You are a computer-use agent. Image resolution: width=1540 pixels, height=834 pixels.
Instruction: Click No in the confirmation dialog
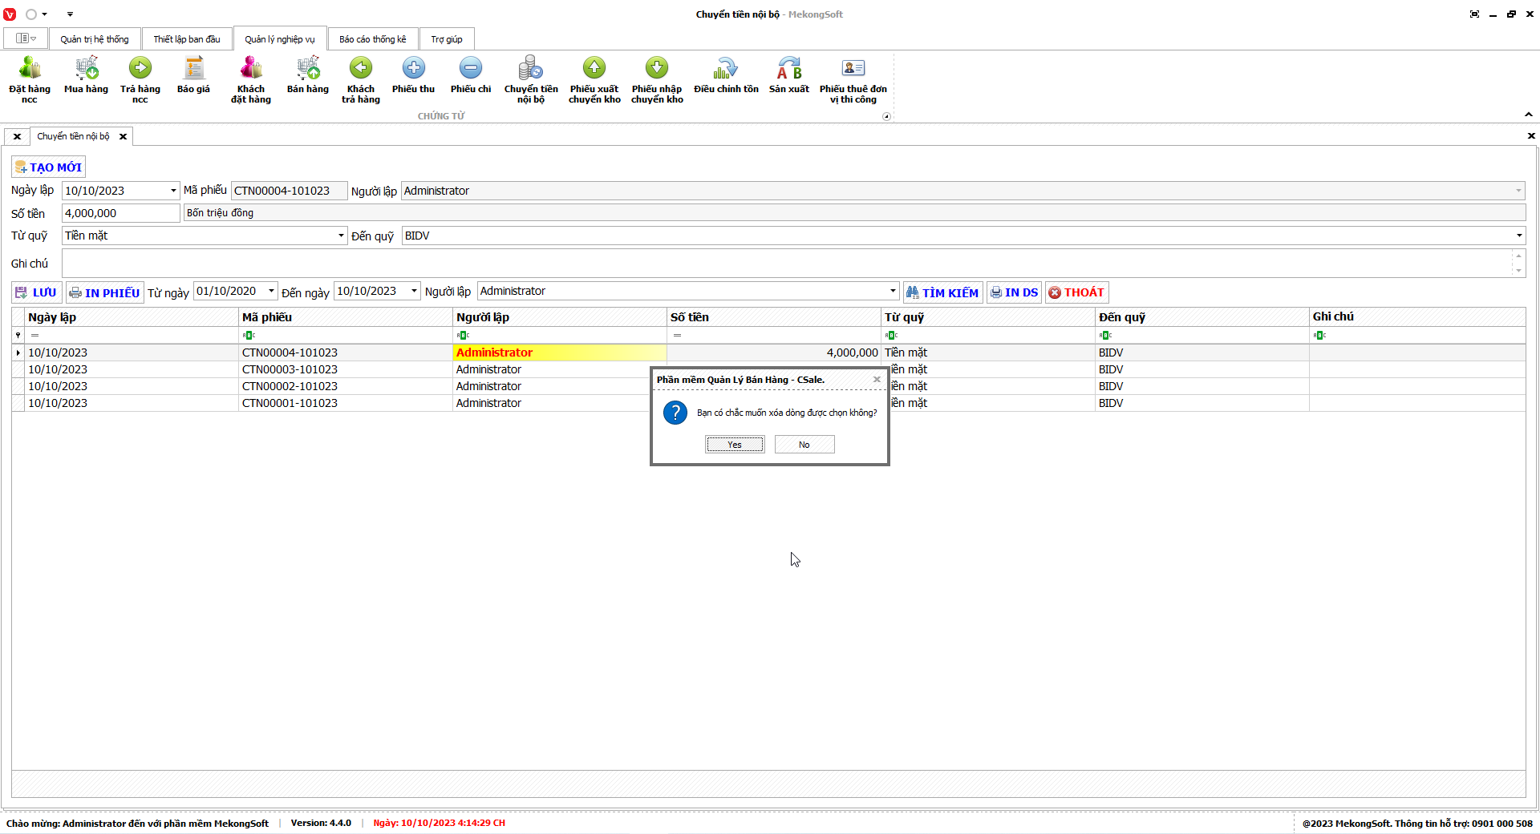click(x=804, y=445)
